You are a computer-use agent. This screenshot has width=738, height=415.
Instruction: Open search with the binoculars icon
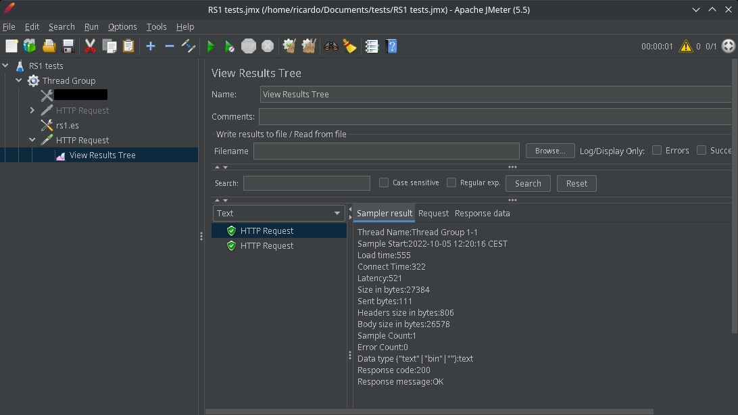331,46
